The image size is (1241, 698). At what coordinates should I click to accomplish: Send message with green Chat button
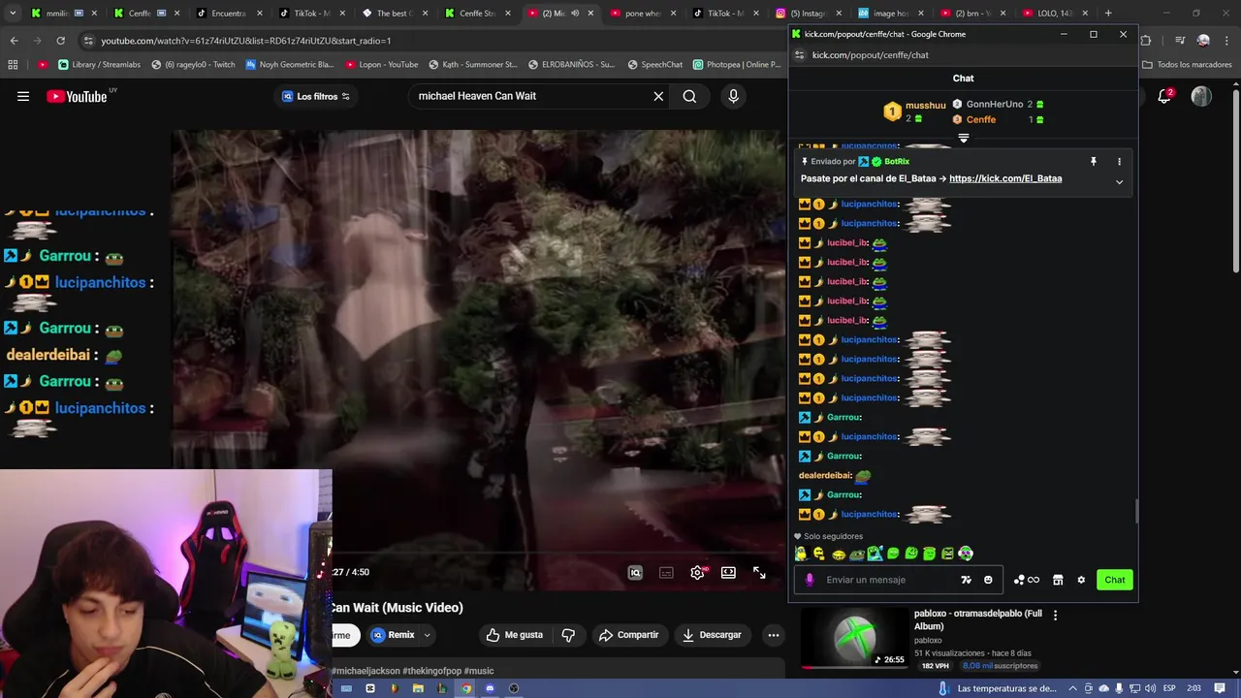pyautogui.click(x=1114, y=580)
